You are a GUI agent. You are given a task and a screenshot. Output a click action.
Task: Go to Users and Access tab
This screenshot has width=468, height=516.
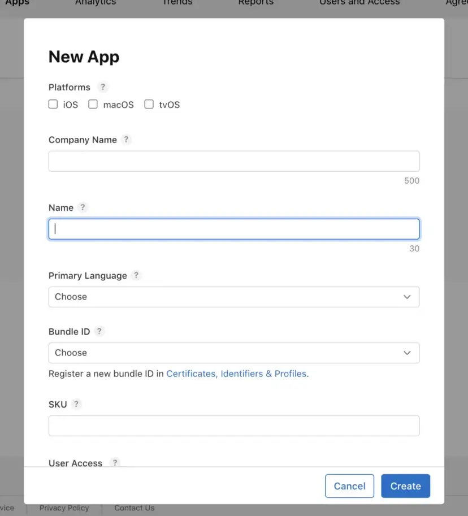click(359, 3)
